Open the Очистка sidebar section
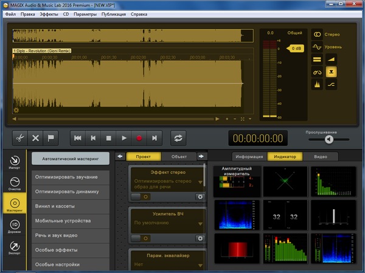The width and height of the screenshot is (365, 273). pyautogui.click(x=15, y=183)
